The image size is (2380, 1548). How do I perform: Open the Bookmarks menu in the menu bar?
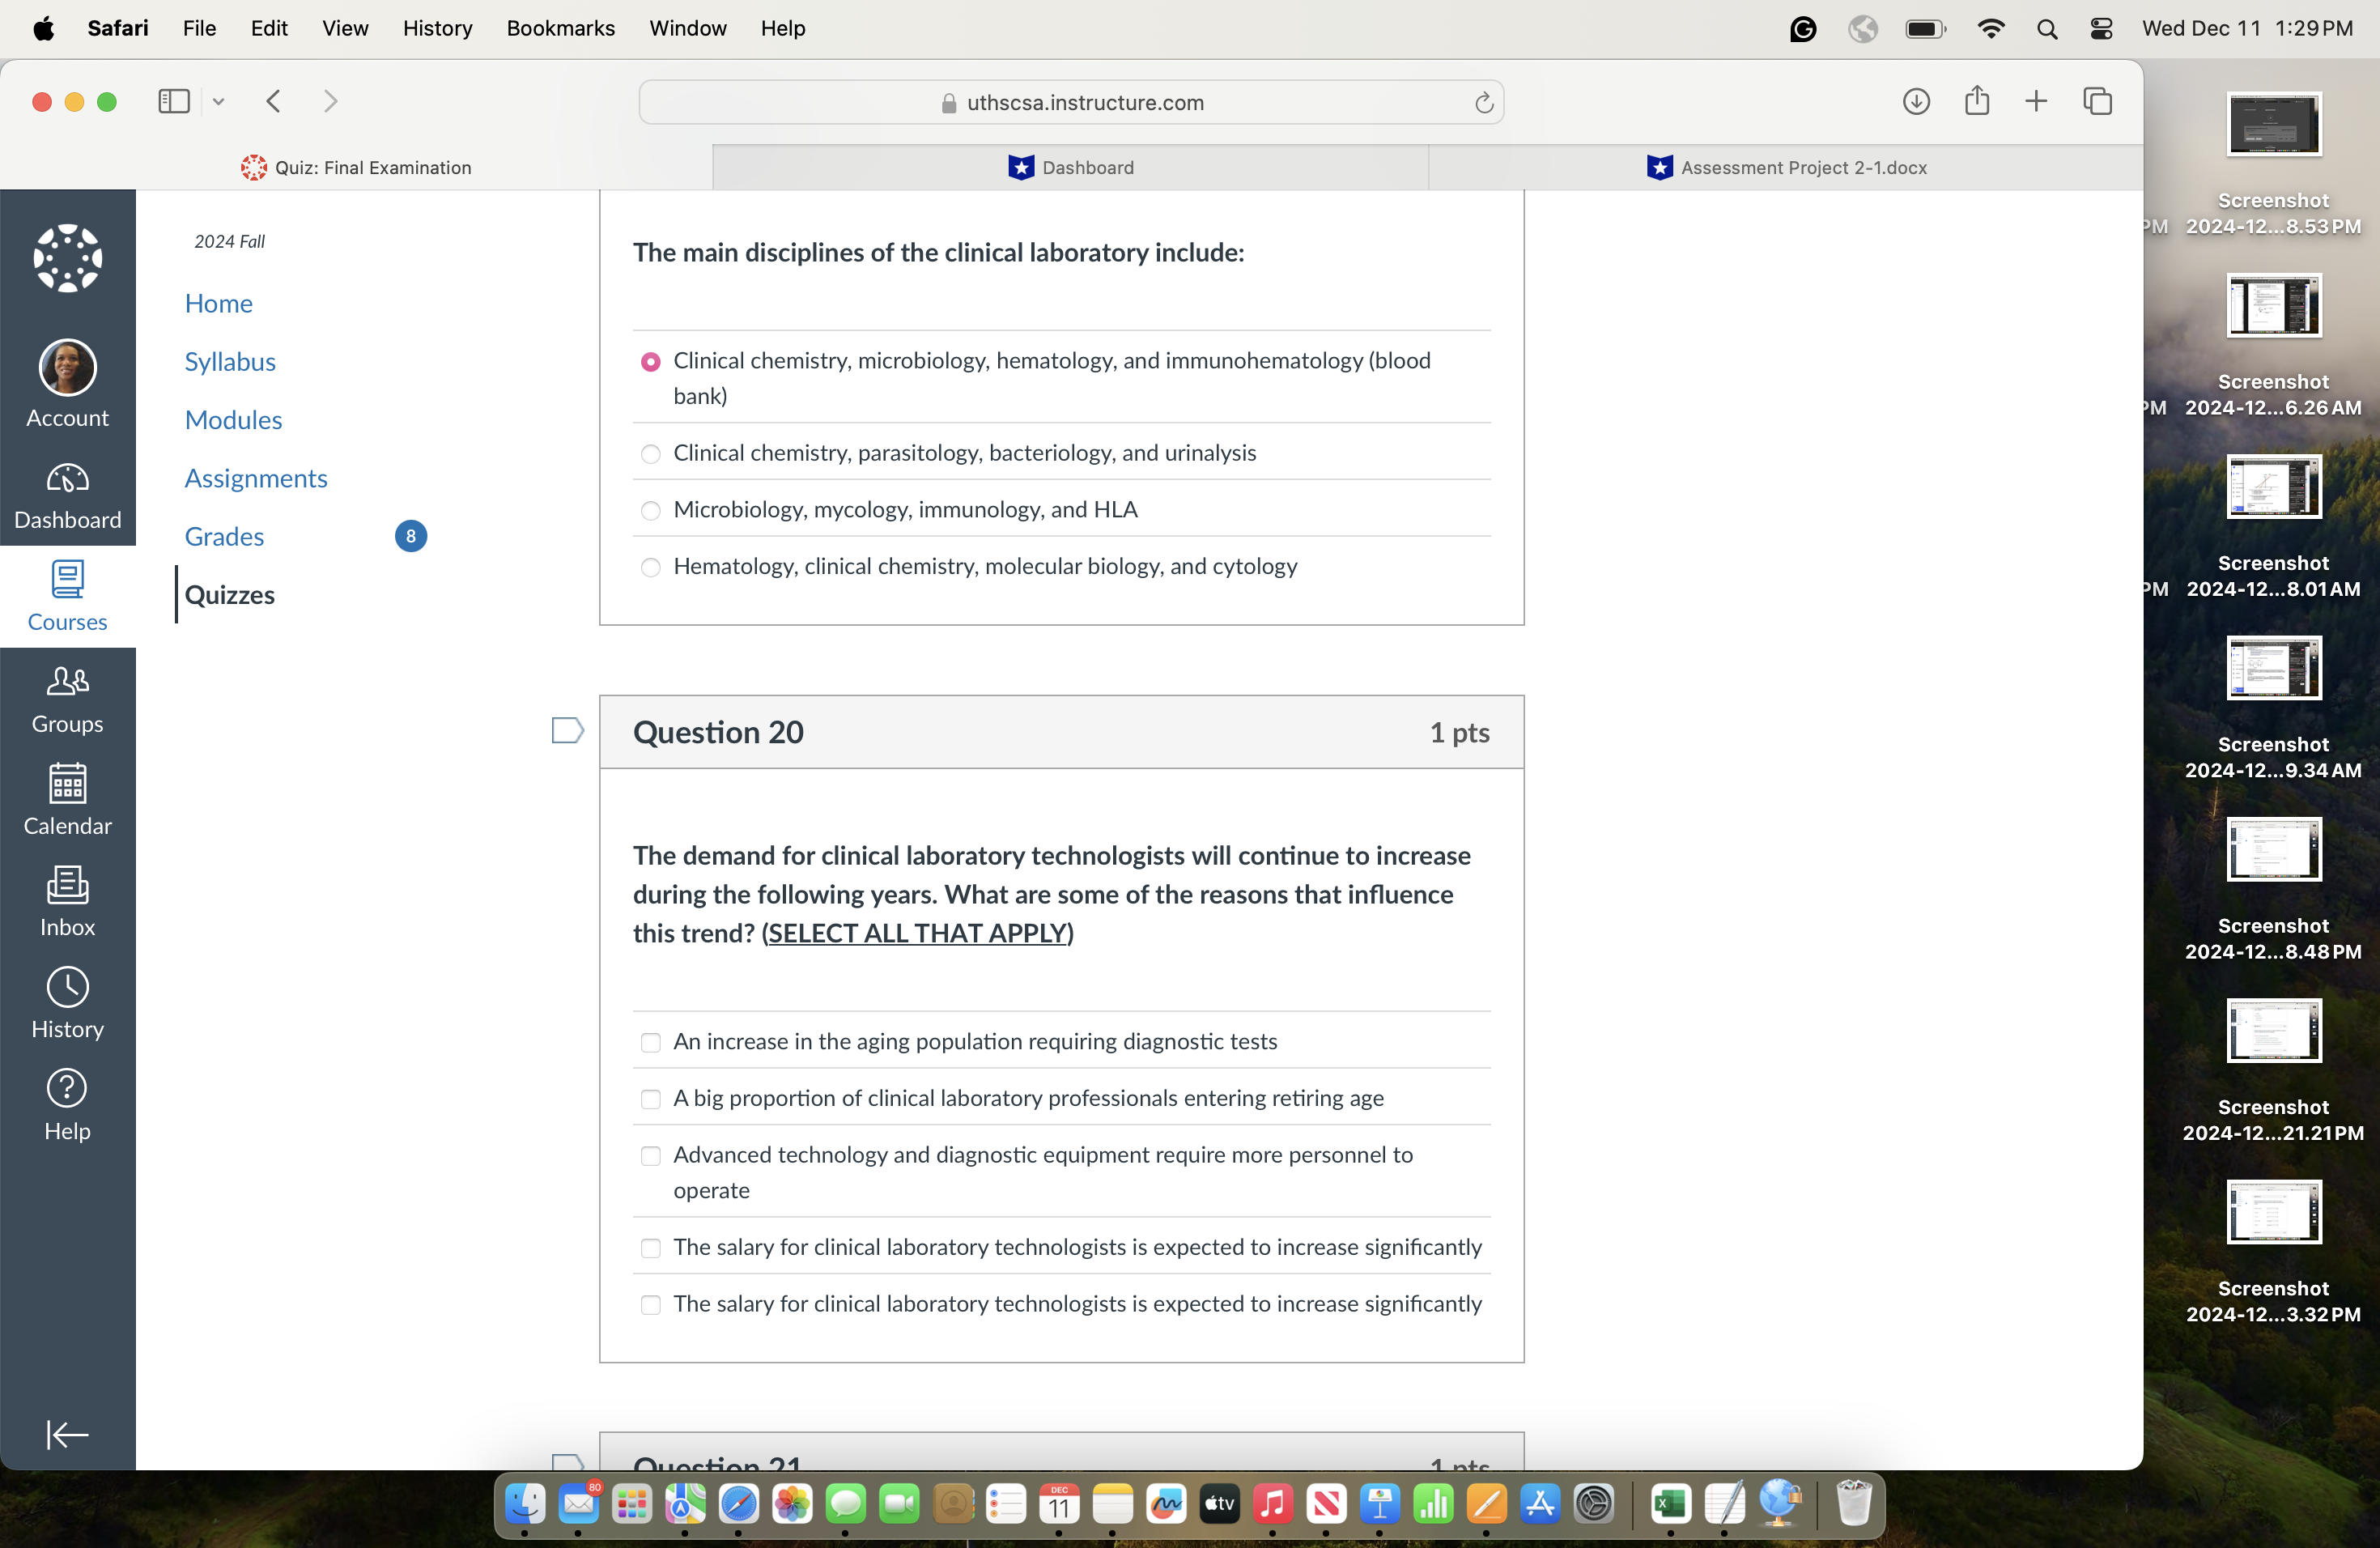pyautogui.click(x=560, y=28)
